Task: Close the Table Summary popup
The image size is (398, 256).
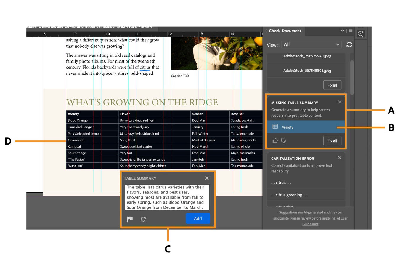Action: pos(207,178)
